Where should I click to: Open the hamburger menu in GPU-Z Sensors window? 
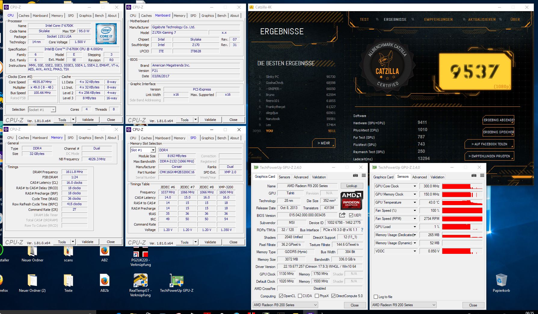pyautogui.click(x=482, y=176)
